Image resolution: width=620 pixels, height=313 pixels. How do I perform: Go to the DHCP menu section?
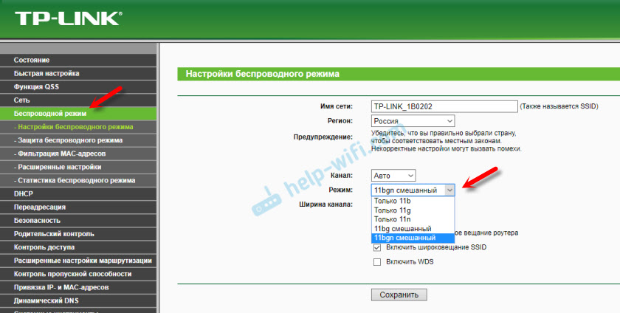pos(23,193)
